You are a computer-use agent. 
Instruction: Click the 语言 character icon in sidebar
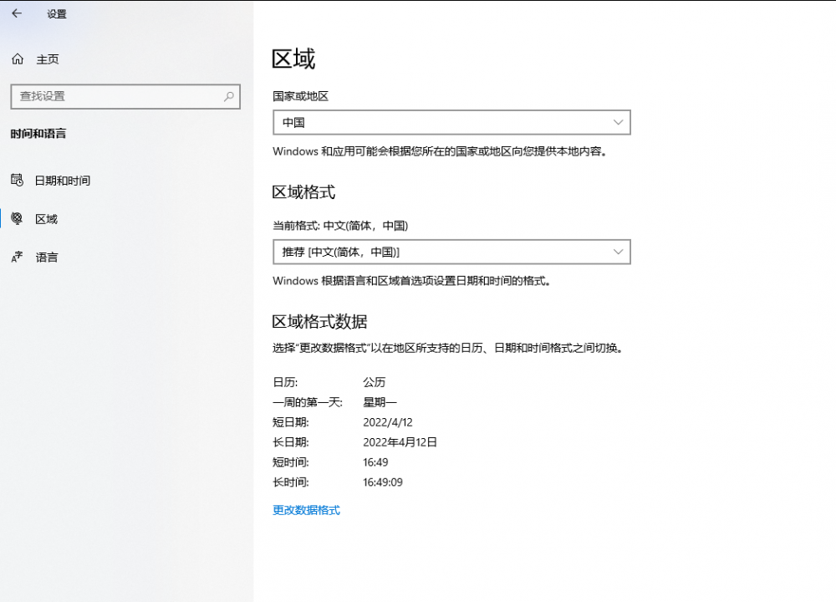[x=17, y=258]
